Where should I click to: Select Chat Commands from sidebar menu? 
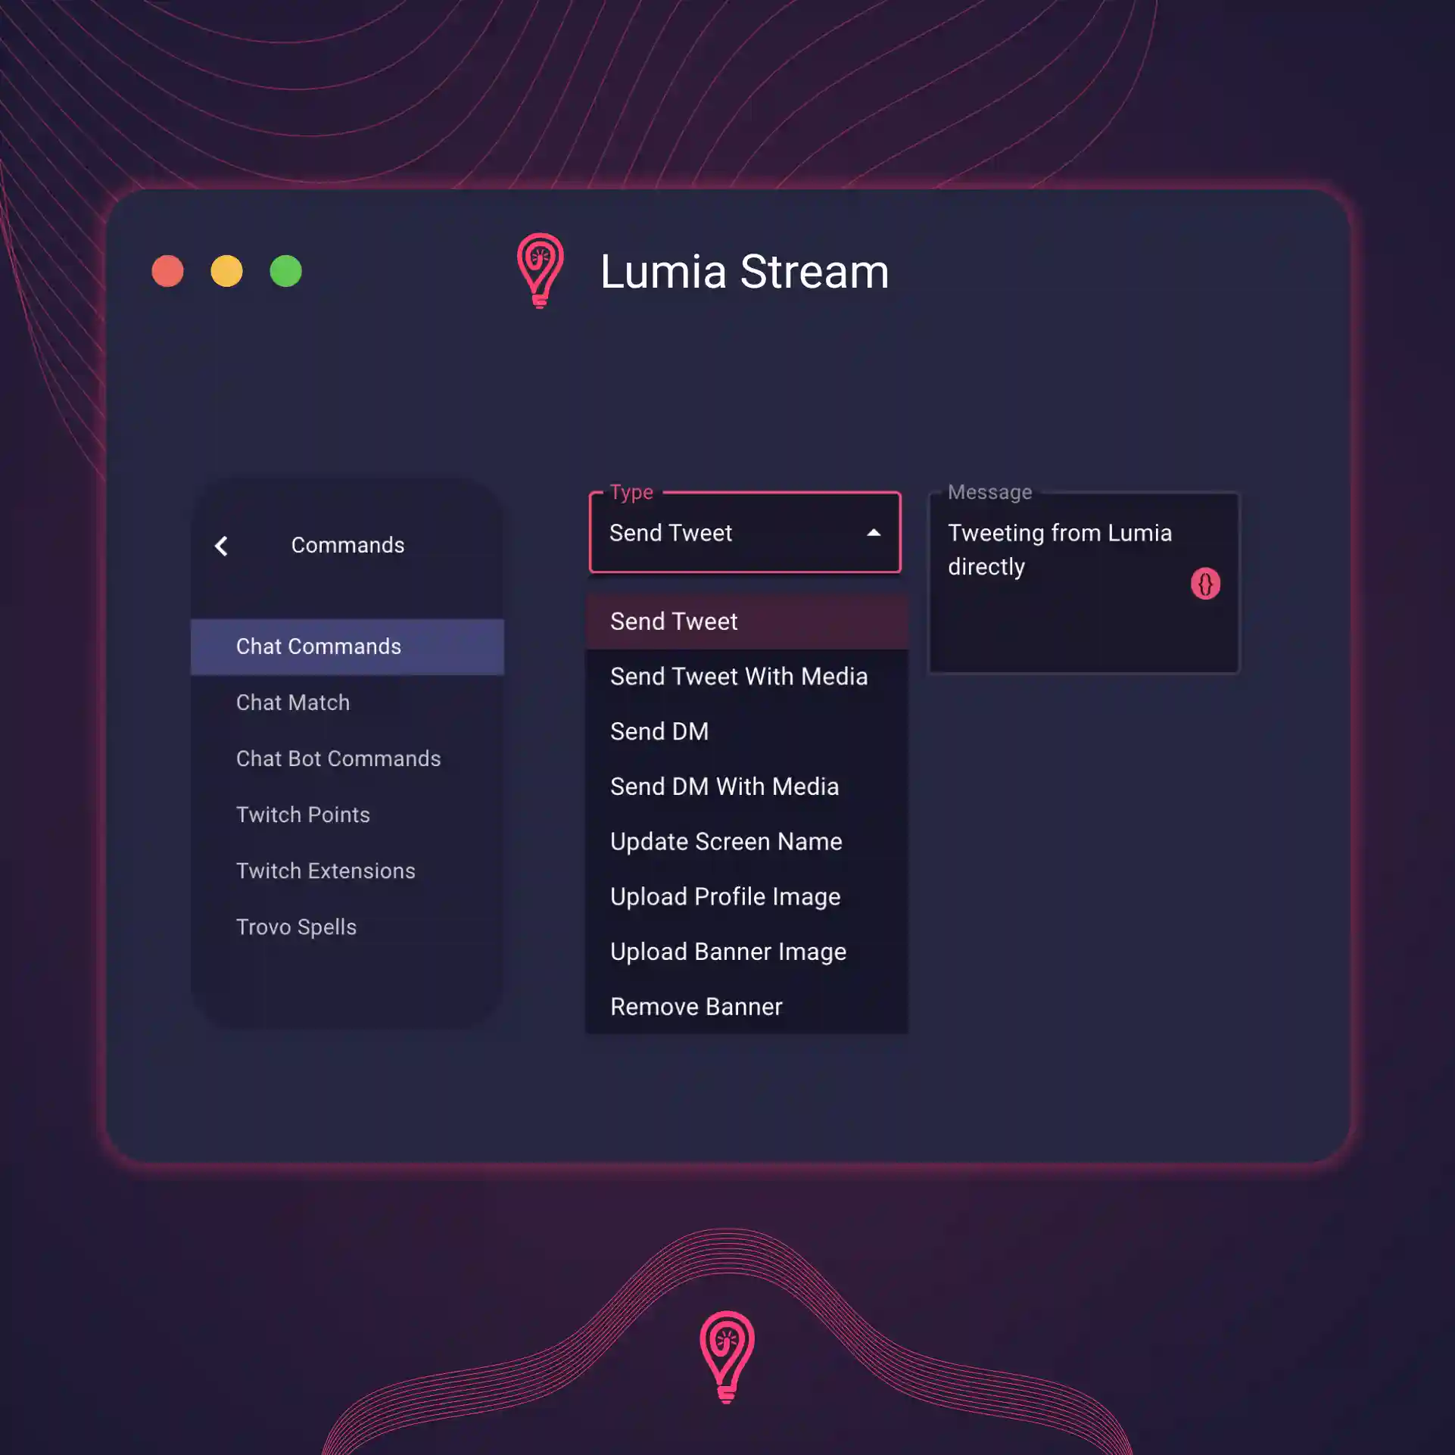347,645
